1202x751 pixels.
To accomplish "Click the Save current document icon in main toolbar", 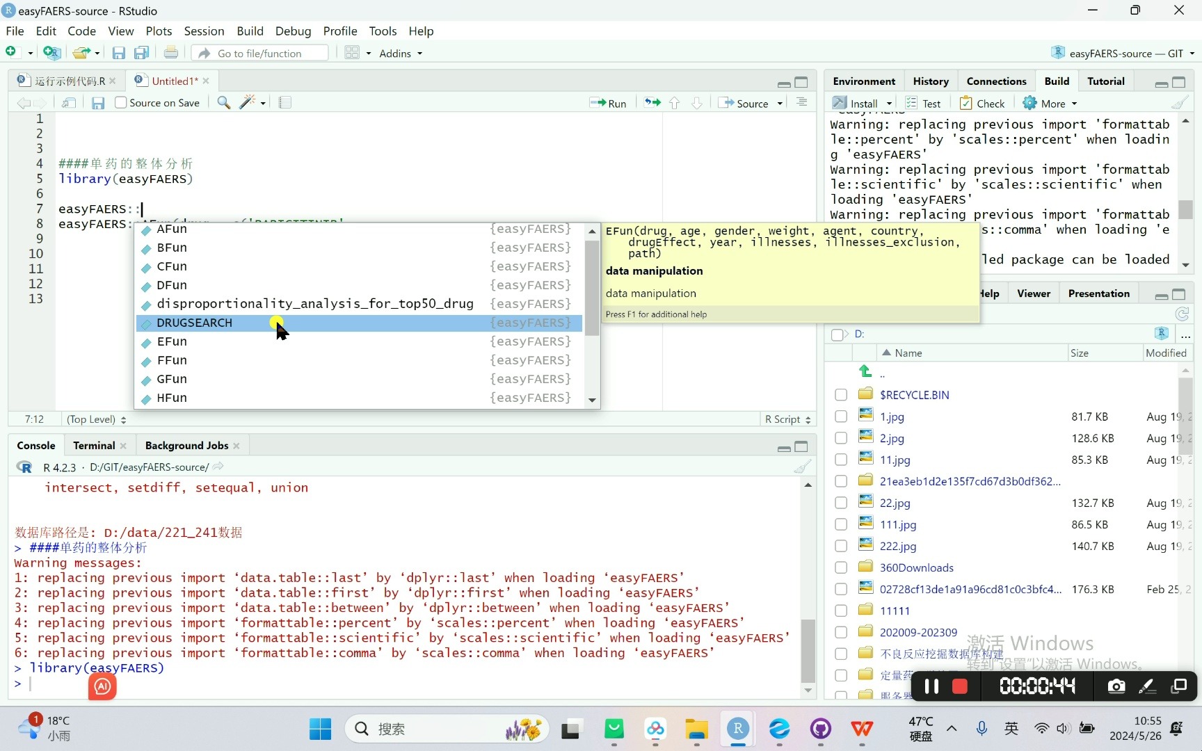I will click(118, 53).
